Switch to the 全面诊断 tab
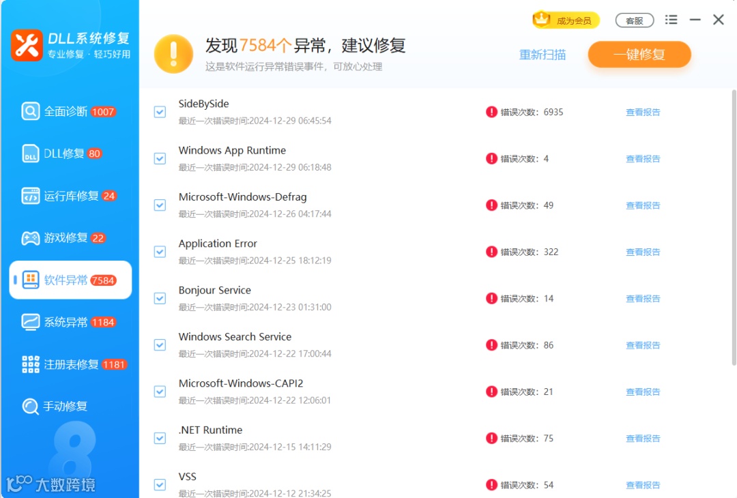The image size is (737, 498). click(x=70, y=112)
